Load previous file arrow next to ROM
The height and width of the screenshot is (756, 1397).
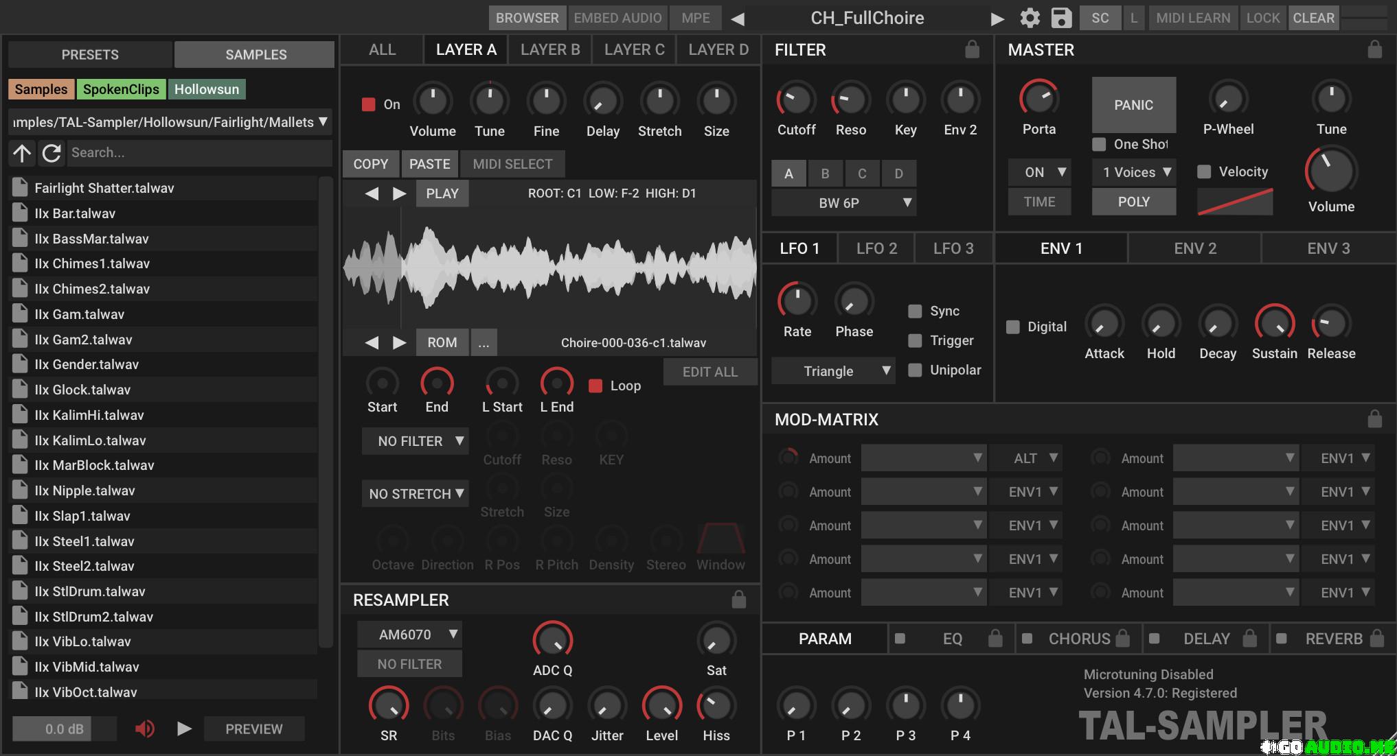click(372, 342)
